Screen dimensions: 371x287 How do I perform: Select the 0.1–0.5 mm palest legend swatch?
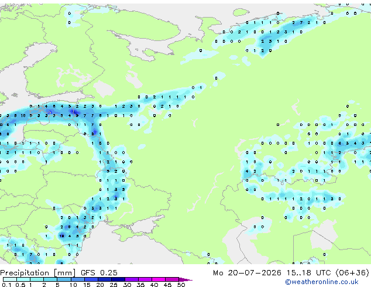point(10,279)
